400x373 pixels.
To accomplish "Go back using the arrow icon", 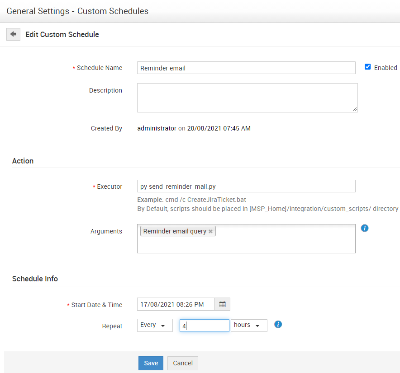I will (x=13, y=34).
